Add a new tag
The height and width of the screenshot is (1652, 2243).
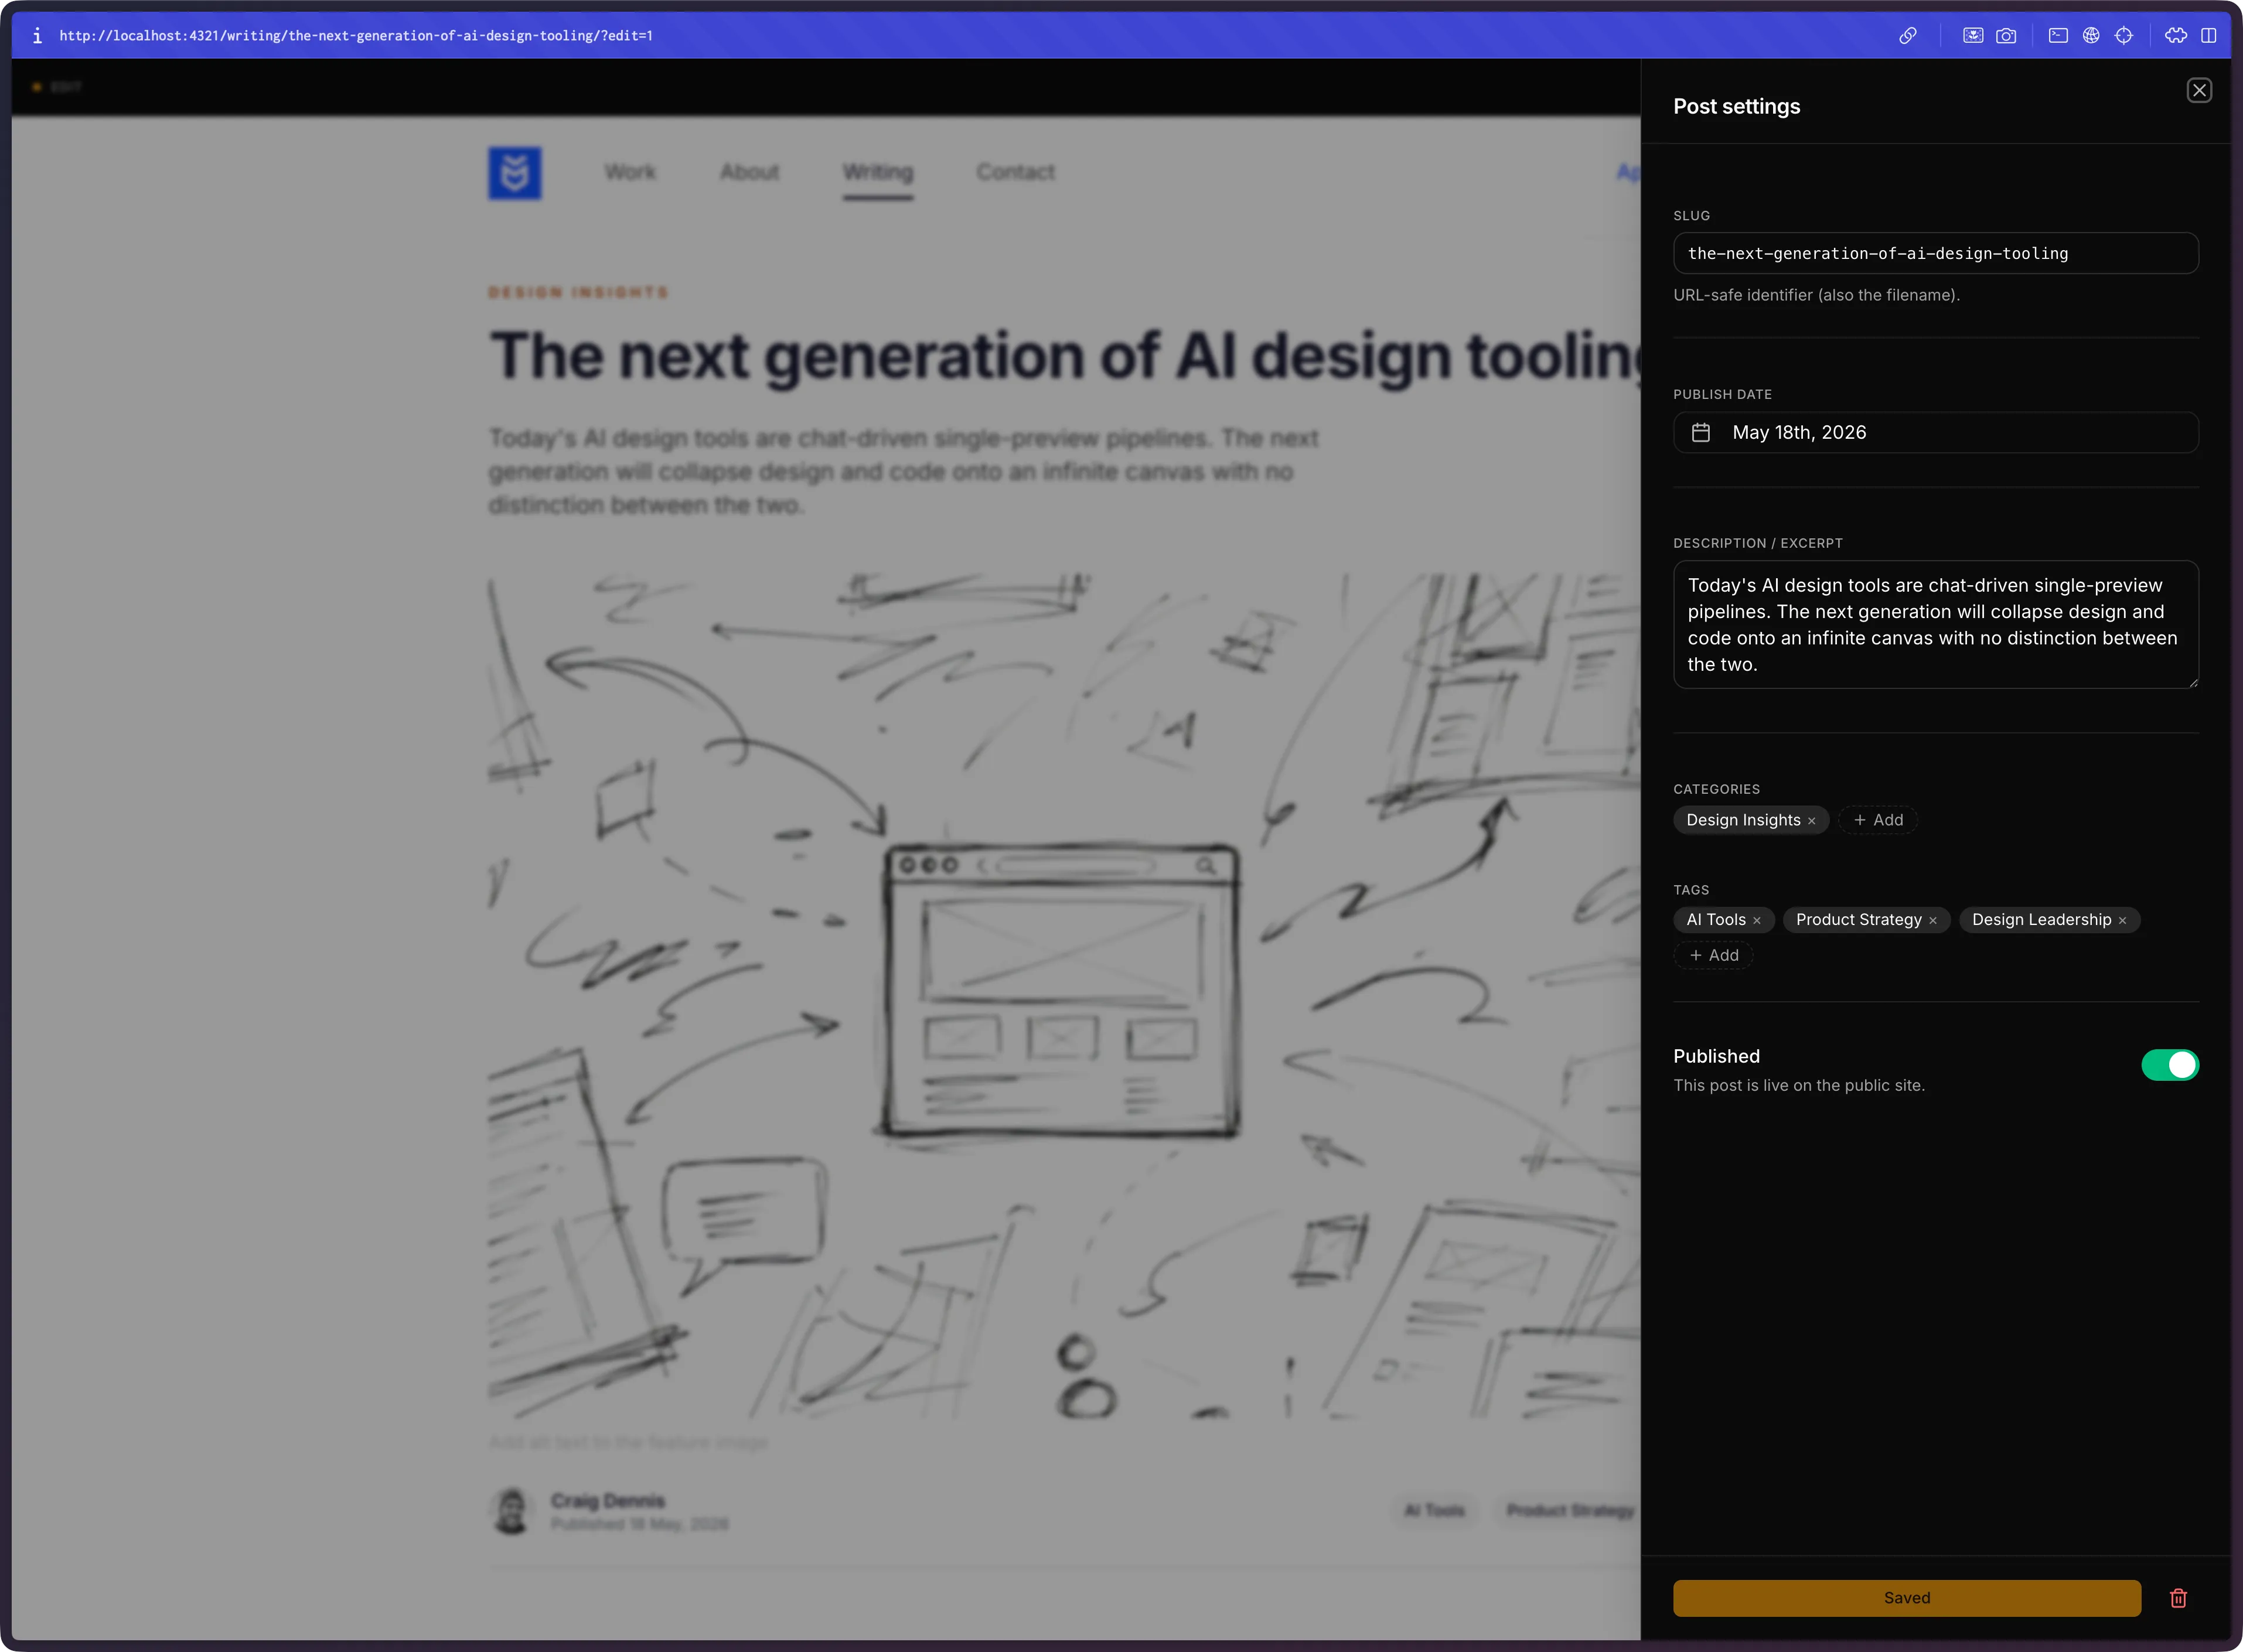(x=1714, y=956)
